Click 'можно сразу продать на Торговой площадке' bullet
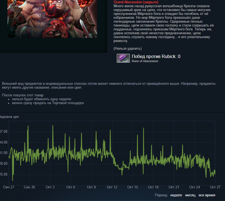 48,103
